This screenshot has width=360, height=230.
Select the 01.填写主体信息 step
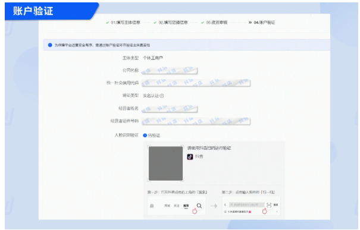pyautogui.click(x=123, y=23)
